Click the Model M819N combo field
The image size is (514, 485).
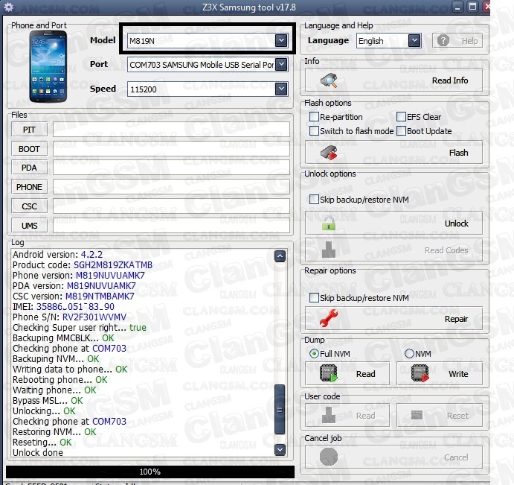(x=208, y=41)
